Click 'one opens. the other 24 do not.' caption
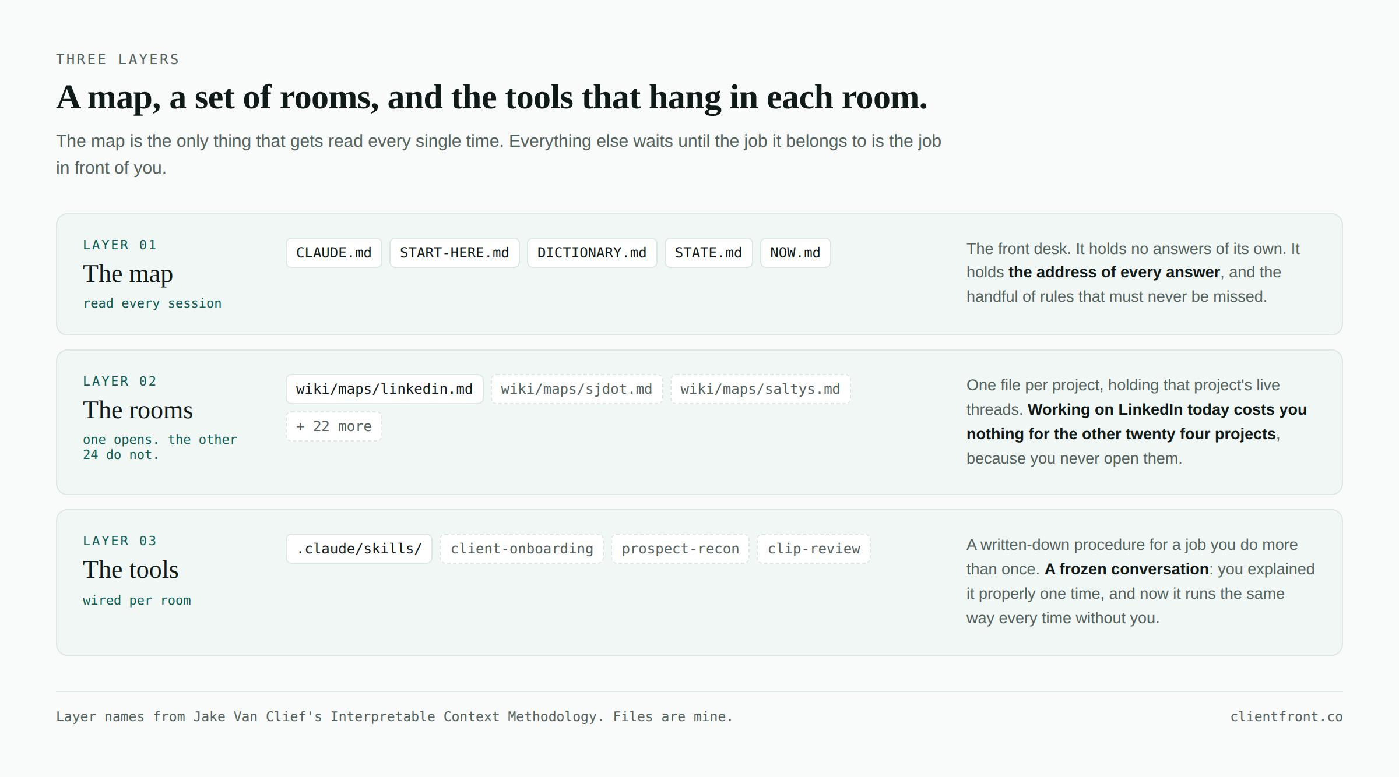Image resolution: width=1399 pixels, height=777 pixels. (x=160, y=447)
